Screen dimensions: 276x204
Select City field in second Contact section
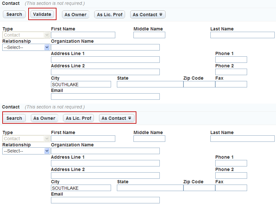coord(81,188)
